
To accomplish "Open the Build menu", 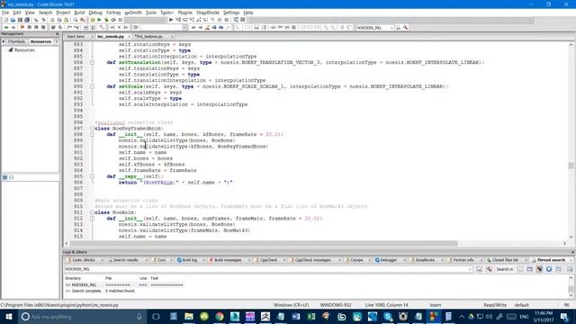I will click(x=79, y=13).
